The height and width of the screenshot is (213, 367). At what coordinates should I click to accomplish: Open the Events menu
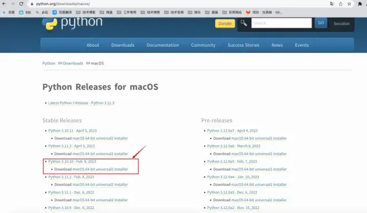coord(302,45)
